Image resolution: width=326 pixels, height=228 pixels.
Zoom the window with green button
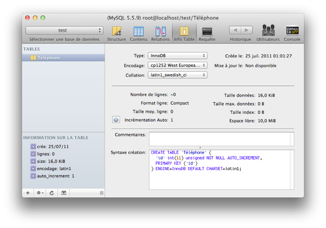[x=43, y=18]
